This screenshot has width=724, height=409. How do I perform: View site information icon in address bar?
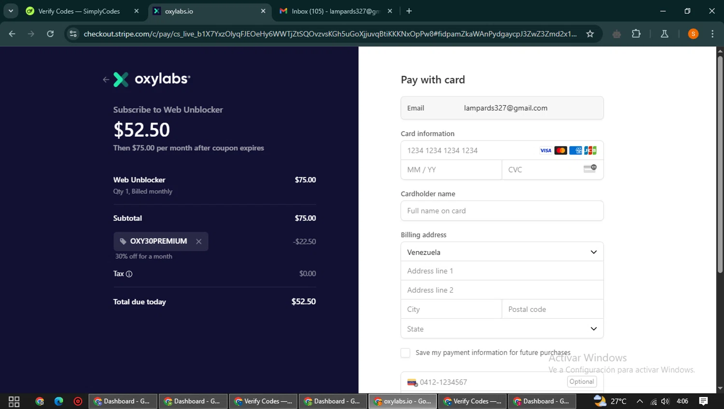(73, 34)
